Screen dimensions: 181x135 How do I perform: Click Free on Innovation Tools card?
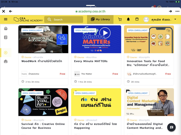[x=168, y=74]
